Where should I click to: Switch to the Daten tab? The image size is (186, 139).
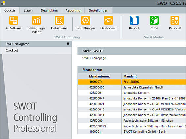point(28,10)
